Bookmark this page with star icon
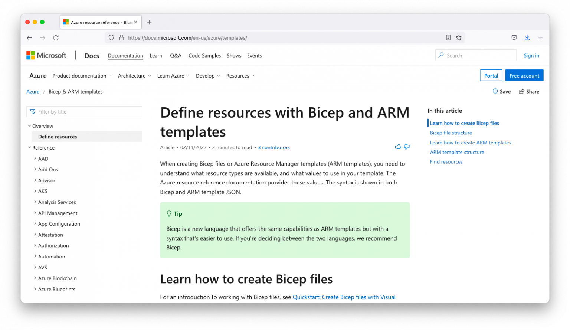 click(x=459, y=38)
